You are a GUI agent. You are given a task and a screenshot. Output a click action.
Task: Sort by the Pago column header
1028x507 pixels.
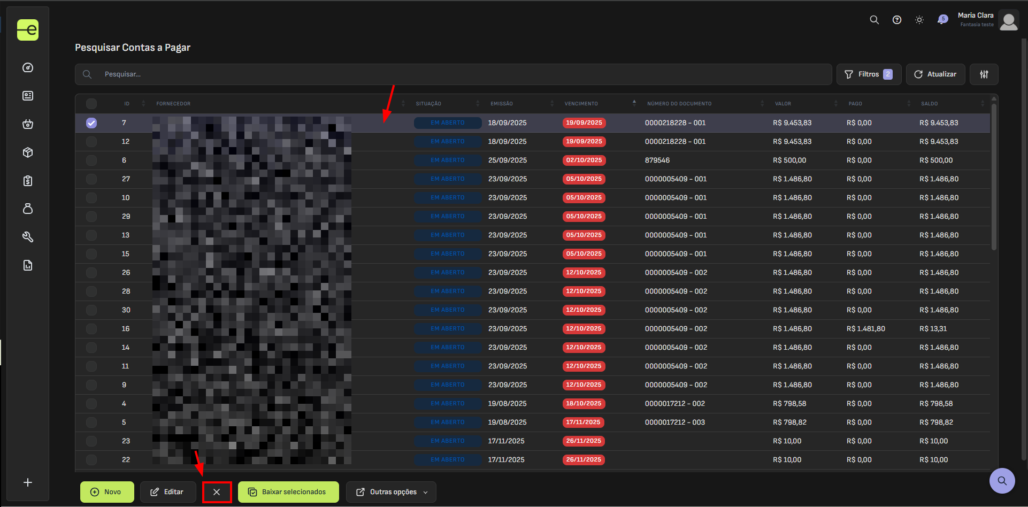coord(855,104)
